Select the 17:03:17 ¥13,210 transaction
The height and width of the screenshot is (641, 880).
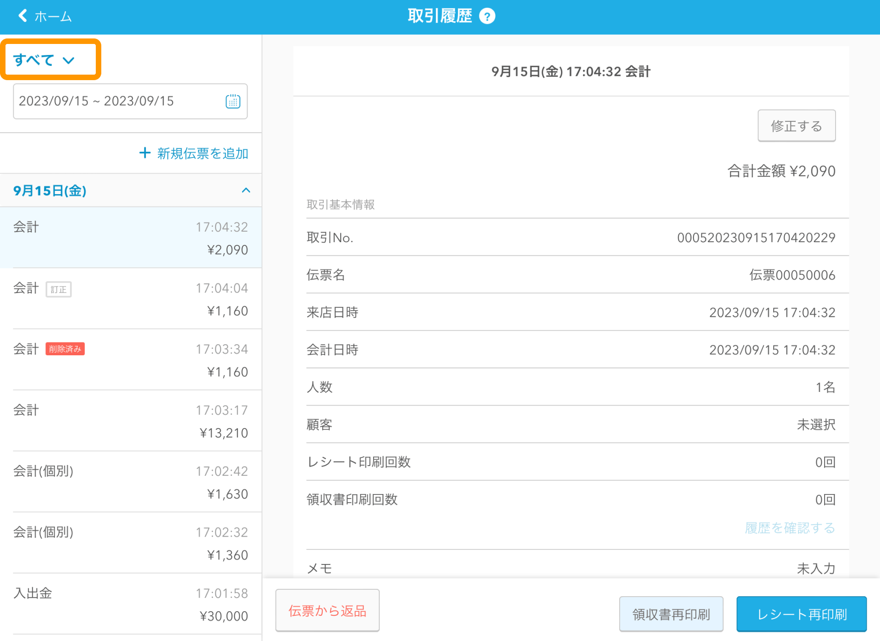pyautogui.click(x=131, y=421)
